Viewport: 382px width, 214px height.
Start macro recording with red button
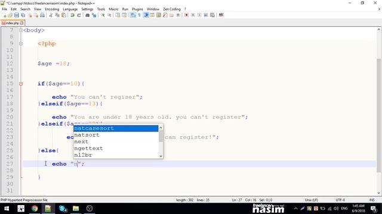(x=186, y=15)
